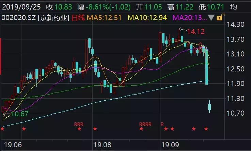Screen dimensions: 251x151
Task: Click the RRR event marker
Action: pyautogui.click(x=79, y=124)
